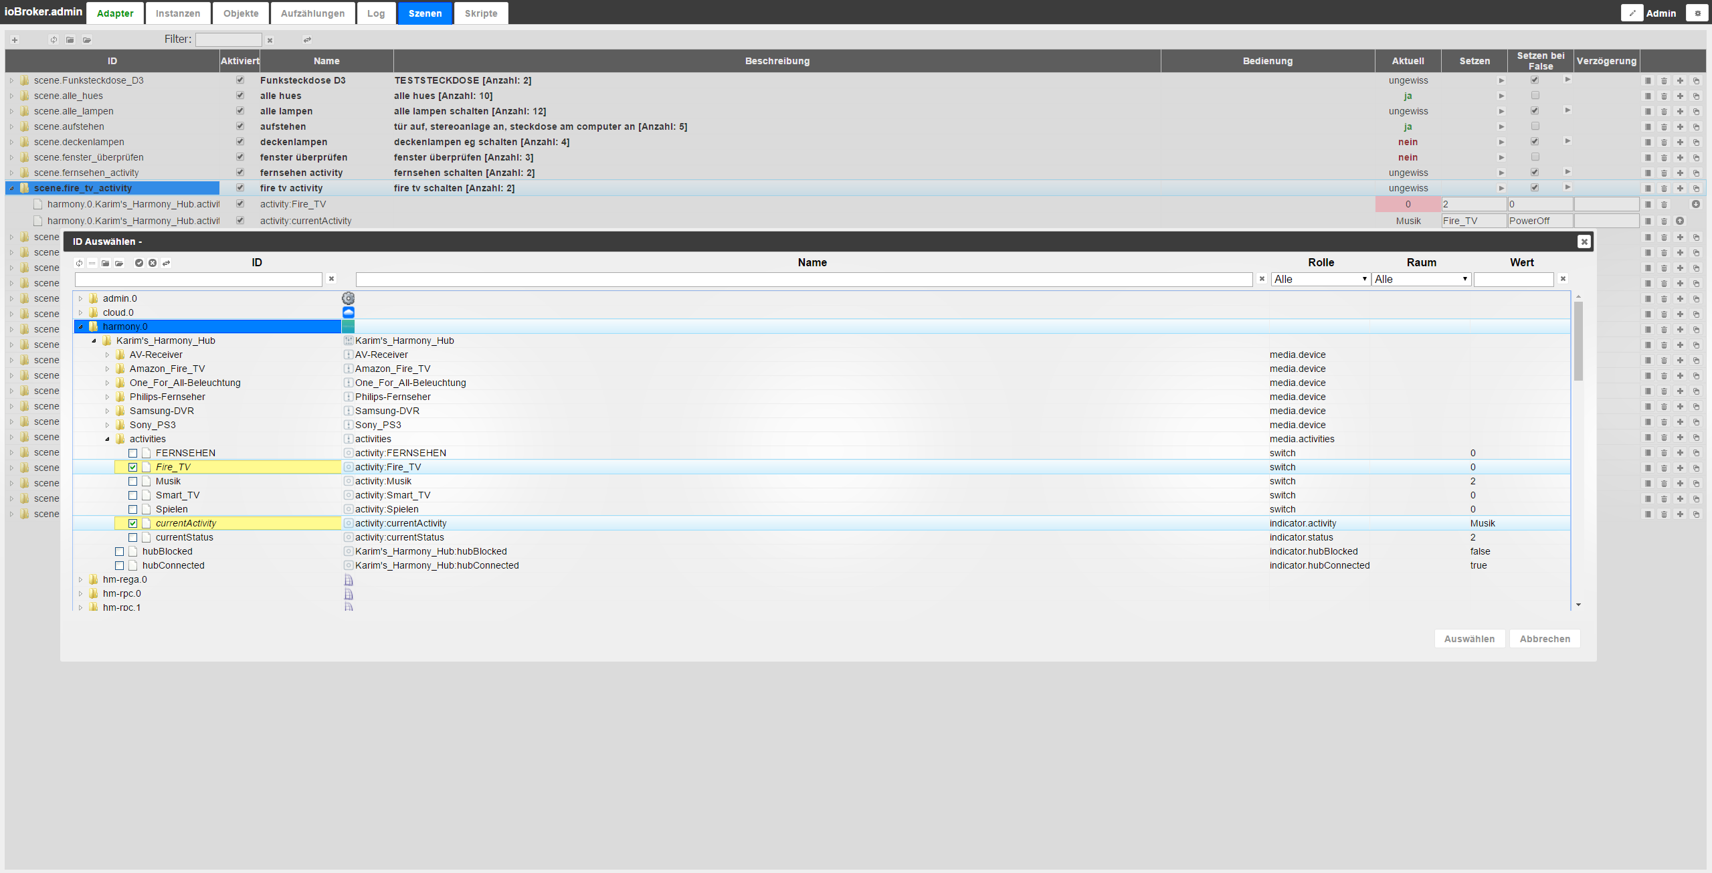The image size is (1712, 873).
Task: Switch to the Objekte tab
Action: [x=241, y=13]
